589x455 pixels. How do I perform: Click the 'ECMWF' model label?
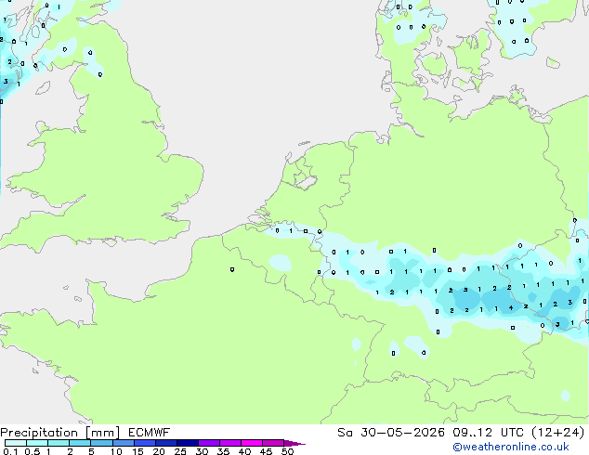(x=149, y=433)
